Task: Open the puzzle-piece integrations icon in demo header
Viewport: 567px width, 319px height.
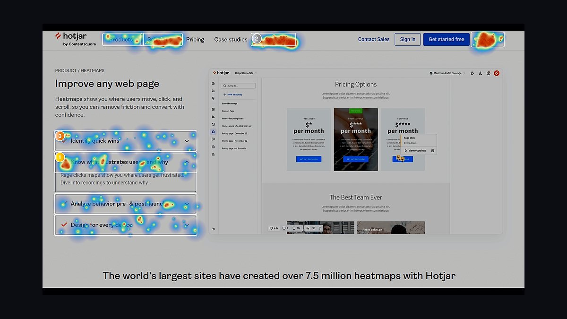Action: click(x=472, y=73)
